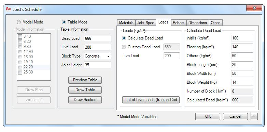Click the 'Table Information' group label
The width and height of the screenshot is (267, 132).
click(74, 29)
